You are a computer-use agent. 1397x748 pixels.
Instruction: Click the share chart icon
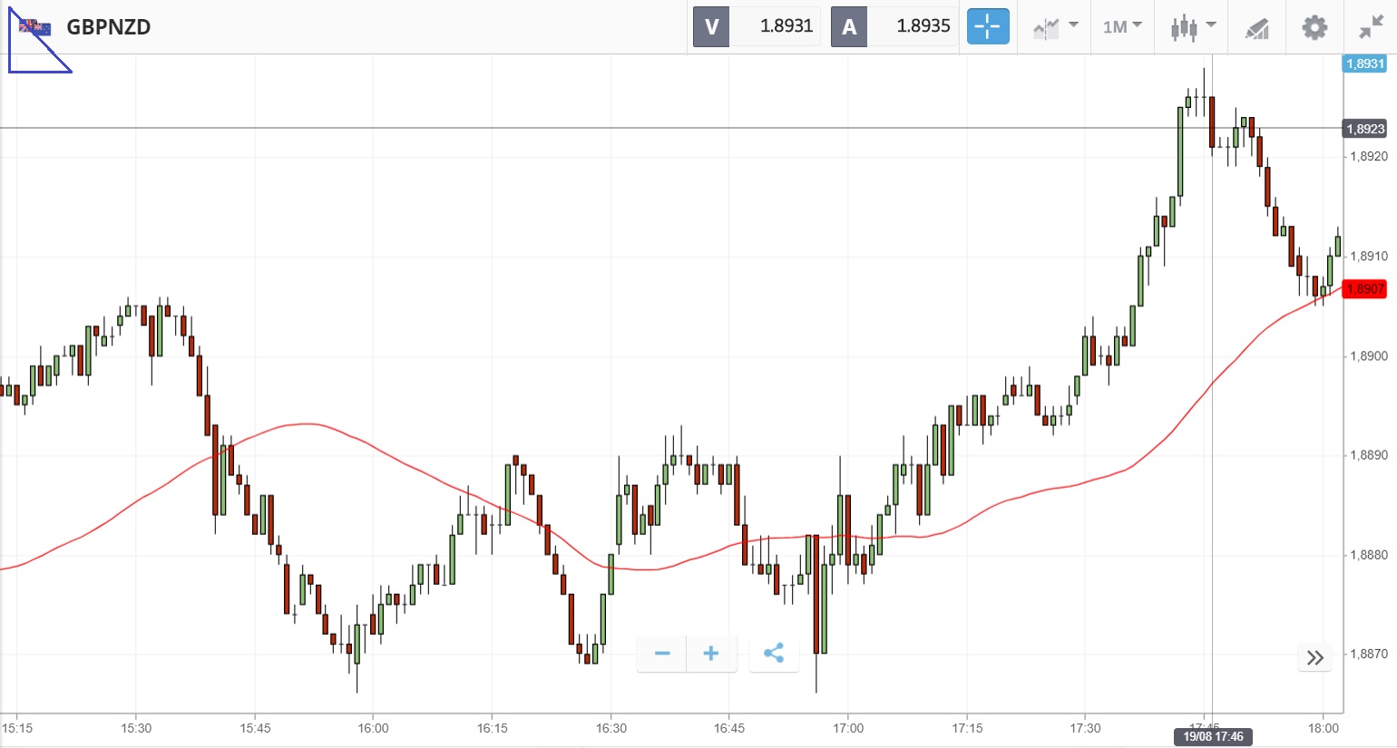[x=774, y=654]
